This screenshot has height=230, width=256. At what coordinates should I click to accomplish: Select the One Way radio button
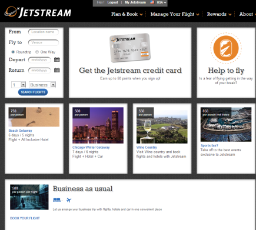coord(37,52)
